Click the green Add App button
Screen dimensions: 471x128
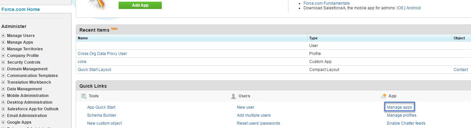tap(140, 5)
